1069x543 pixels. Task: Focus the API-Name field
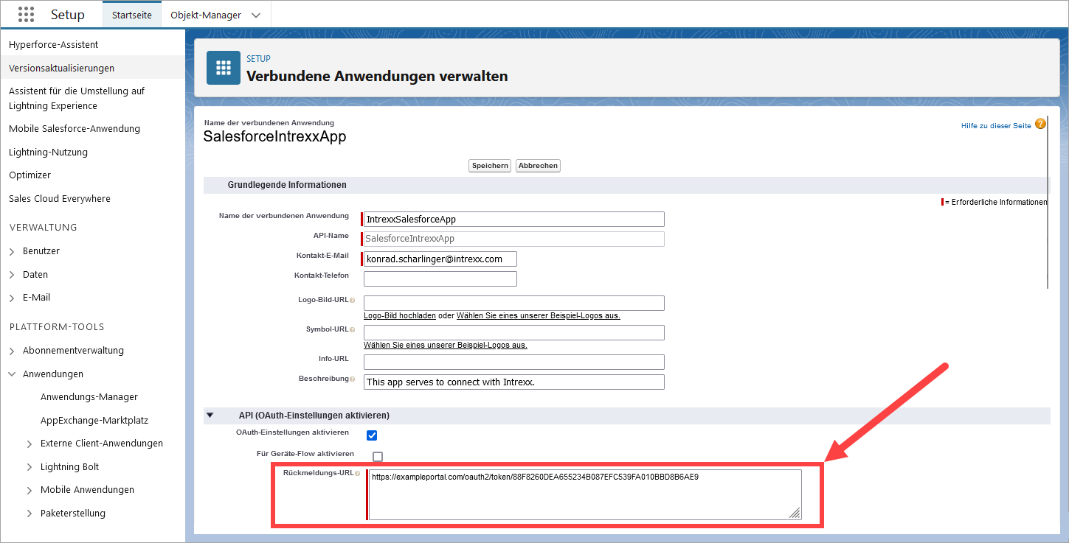click(x=514, y=239)
